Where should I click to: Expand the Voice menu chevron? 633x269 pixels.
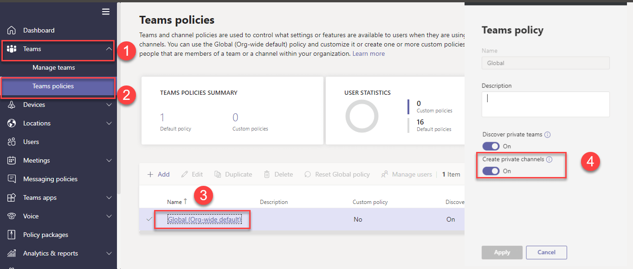click(109, 216)
